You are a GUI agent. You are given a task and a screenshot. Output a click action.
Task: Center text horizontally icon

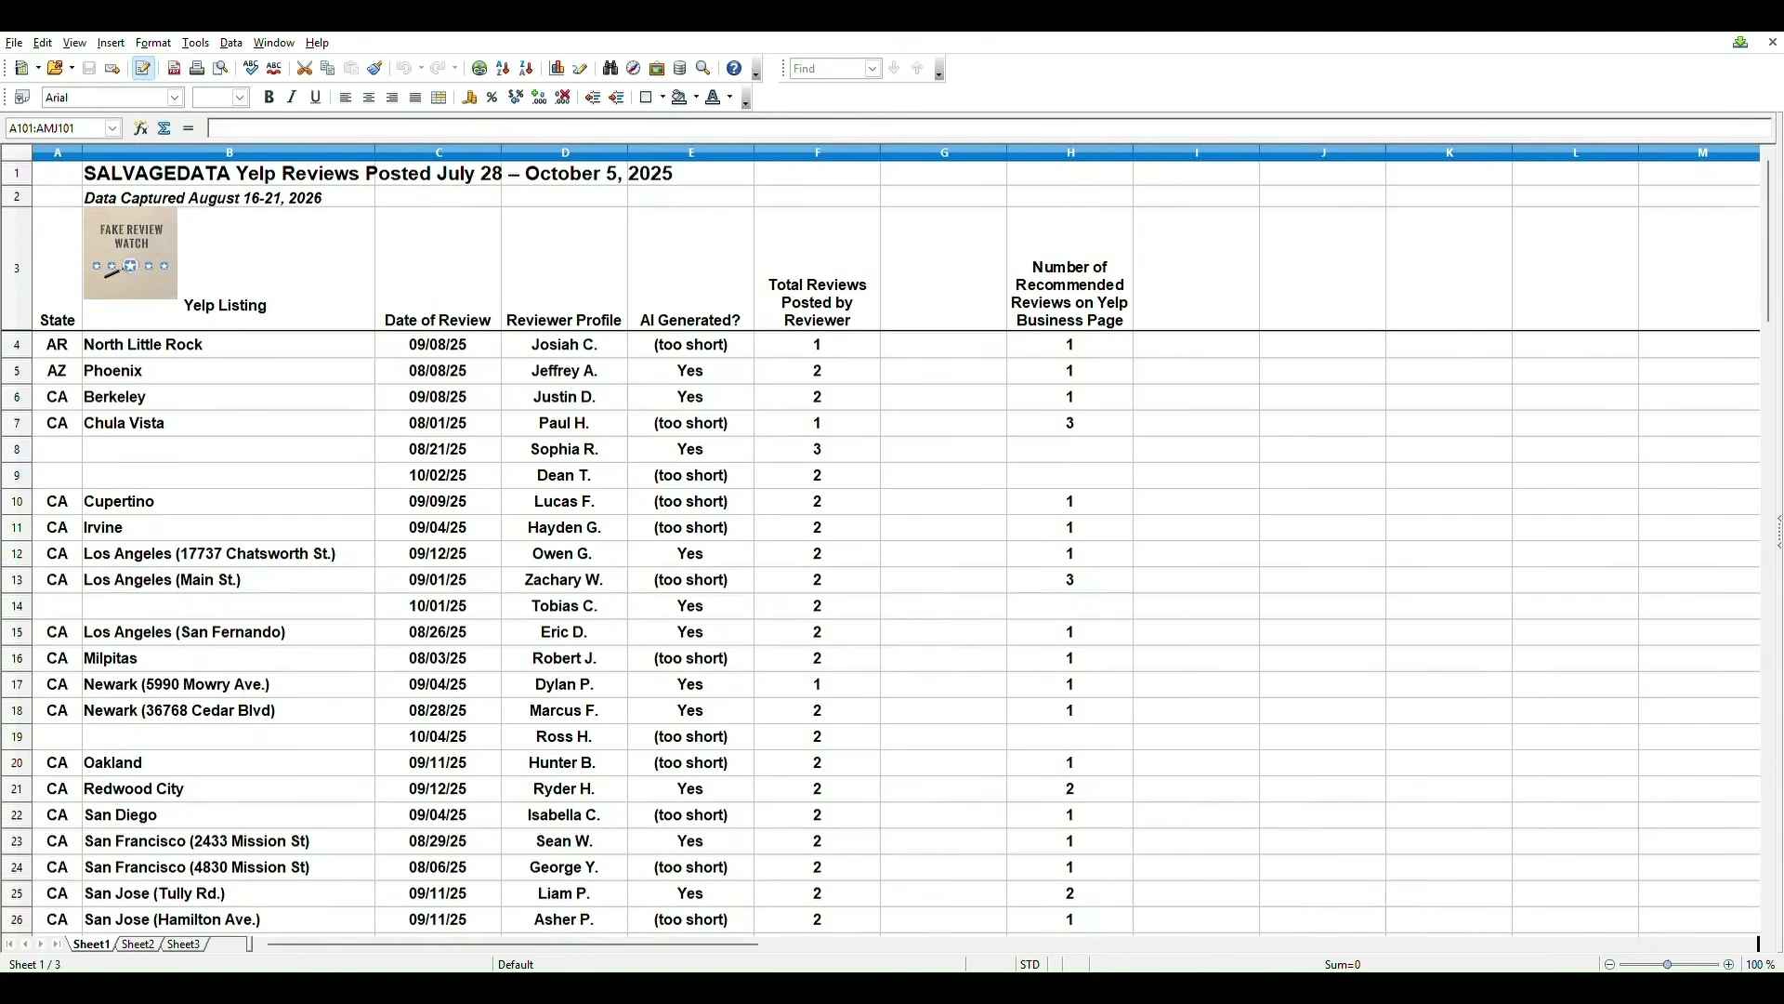pyautogui.click(x=369, y=98)
